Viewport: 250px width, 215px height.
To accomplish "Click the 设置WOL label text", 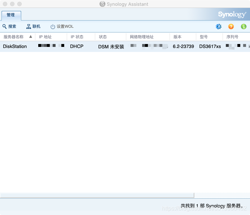I will [x=65, y=26].
